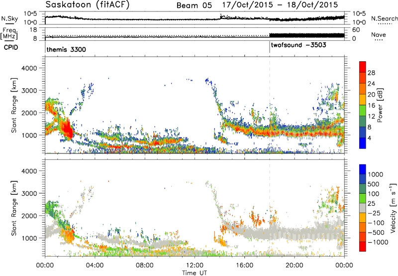Image resolution: width=398 pixels, height=276 pixels.
Task: Click the '18' tick on the frequency axis
Action: point(33,30)
